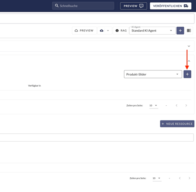Expand the collapsed section chevron
Viewport: 196px width, 192px height.
click(x=189, y=46)
